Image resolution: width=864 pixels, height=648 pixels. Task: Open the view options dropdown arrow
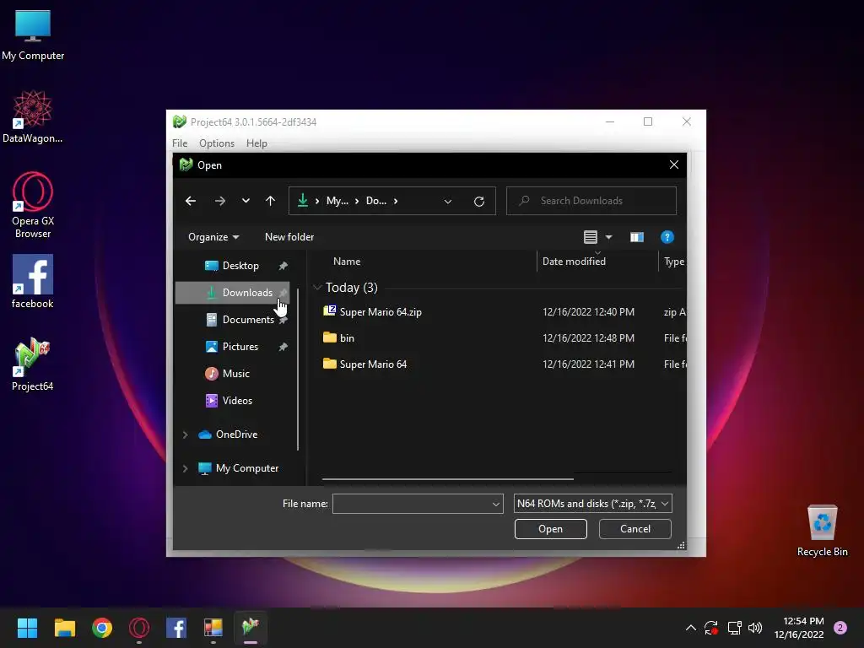click(609, 237)
